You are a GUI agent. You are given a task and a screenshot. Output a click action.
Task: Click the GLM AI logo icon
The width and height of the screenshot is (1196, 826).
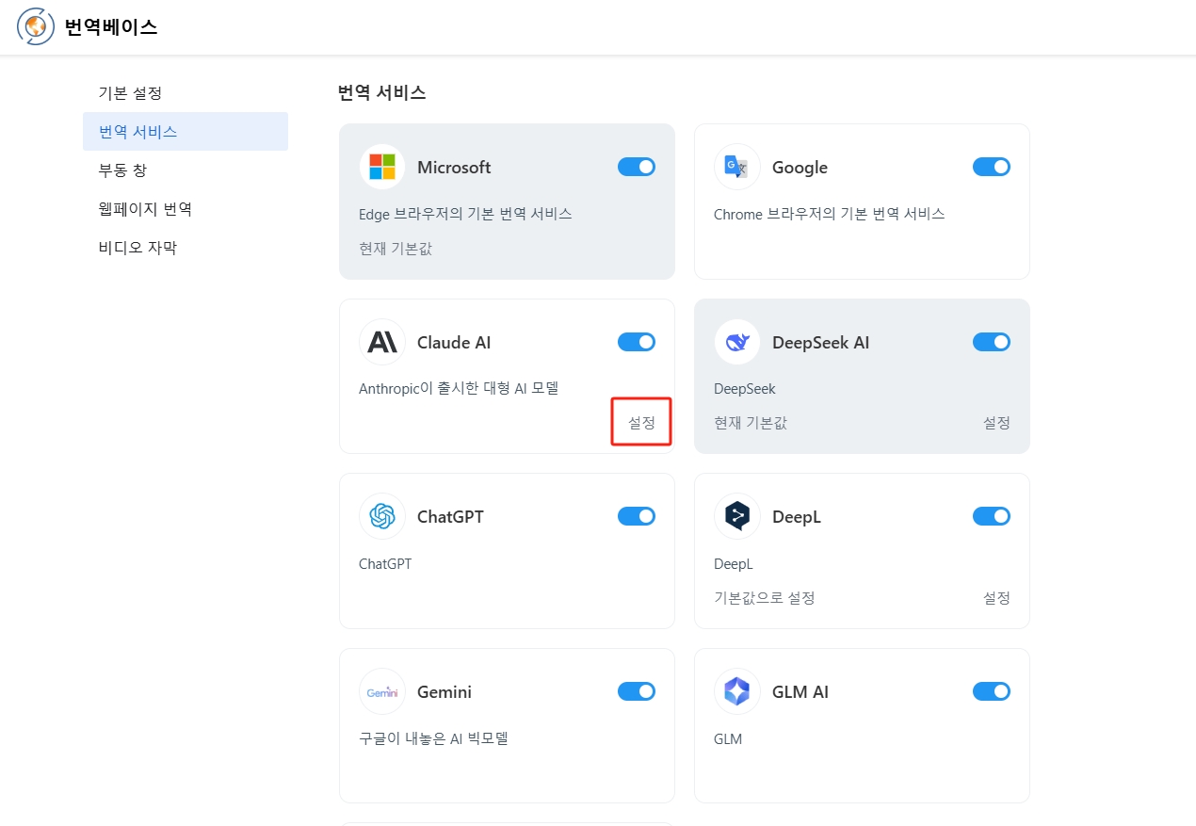click(x=737, y=691)
